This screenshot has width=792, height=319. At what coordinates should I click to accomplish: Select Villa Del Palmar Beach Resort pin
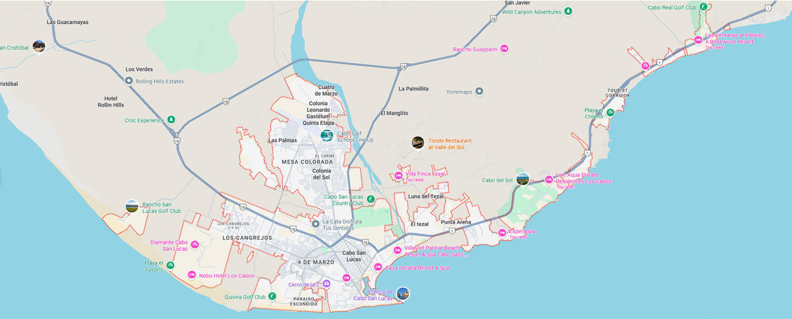coord(398,250)
